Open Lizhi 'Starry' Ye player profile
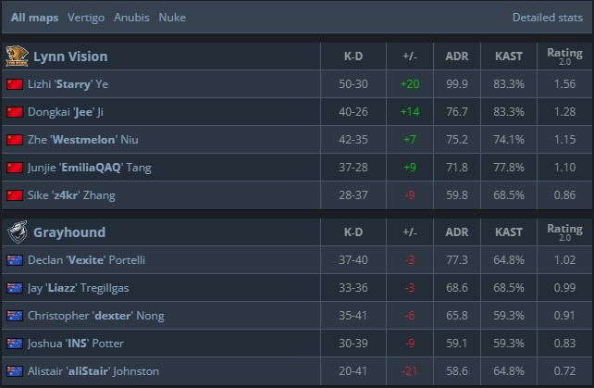This screenshot has width=594, height=388. (68, 84)
